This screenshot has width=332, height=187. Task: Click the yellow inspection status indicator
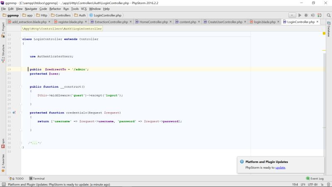pyautogui.click(x=324, y=33)
